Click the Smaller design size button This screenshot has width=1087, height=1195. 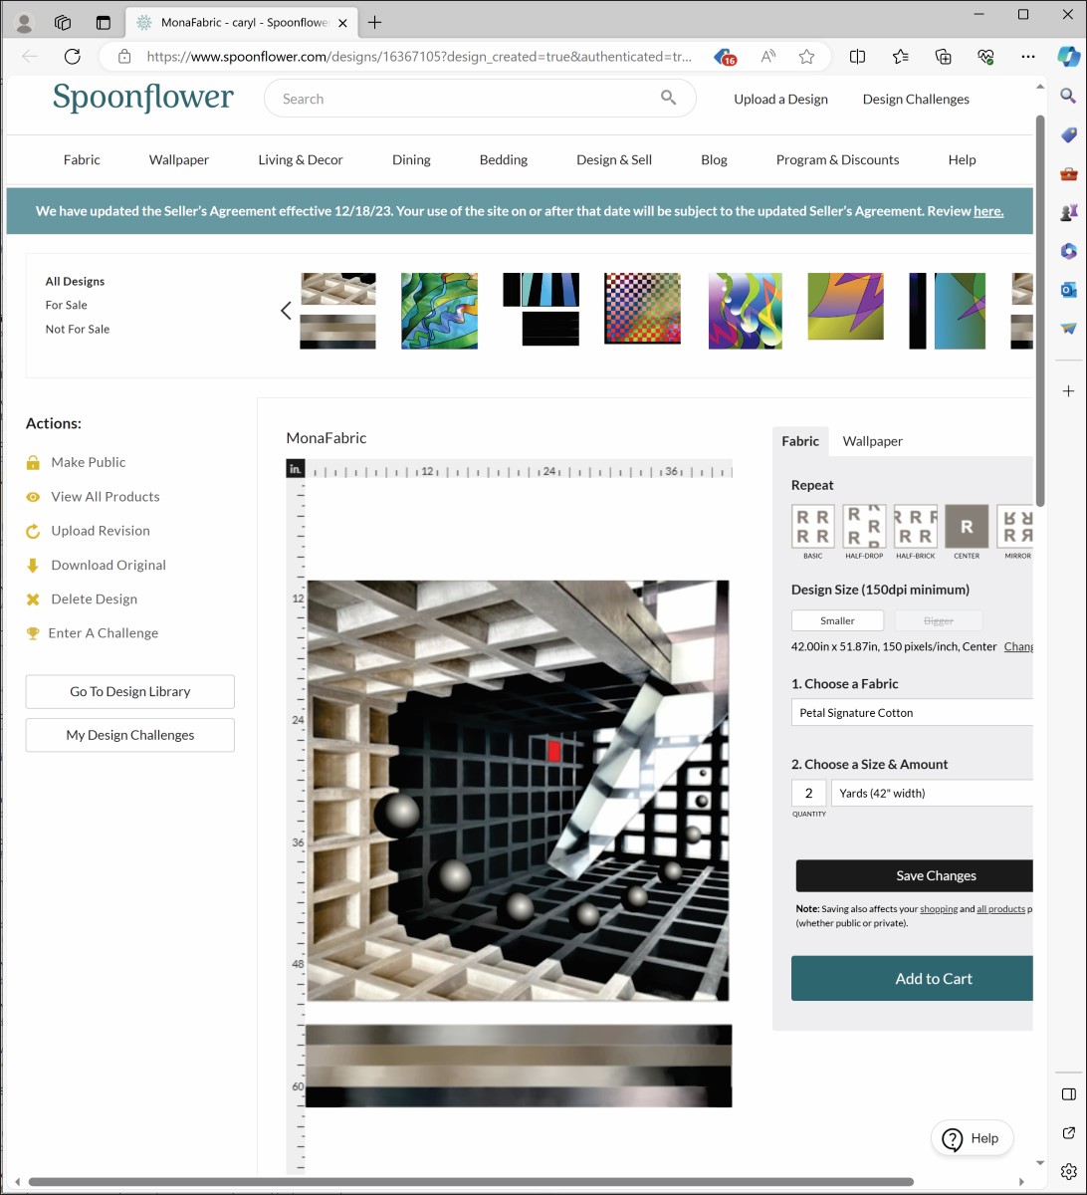click(x=837, y=620)
